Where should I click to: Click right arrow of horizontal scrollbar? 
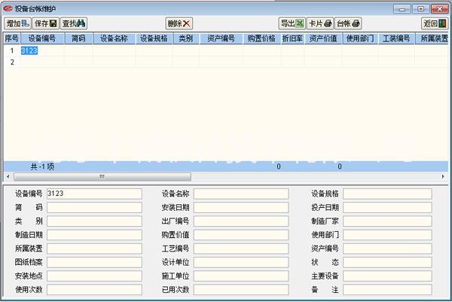coord(443,176)
